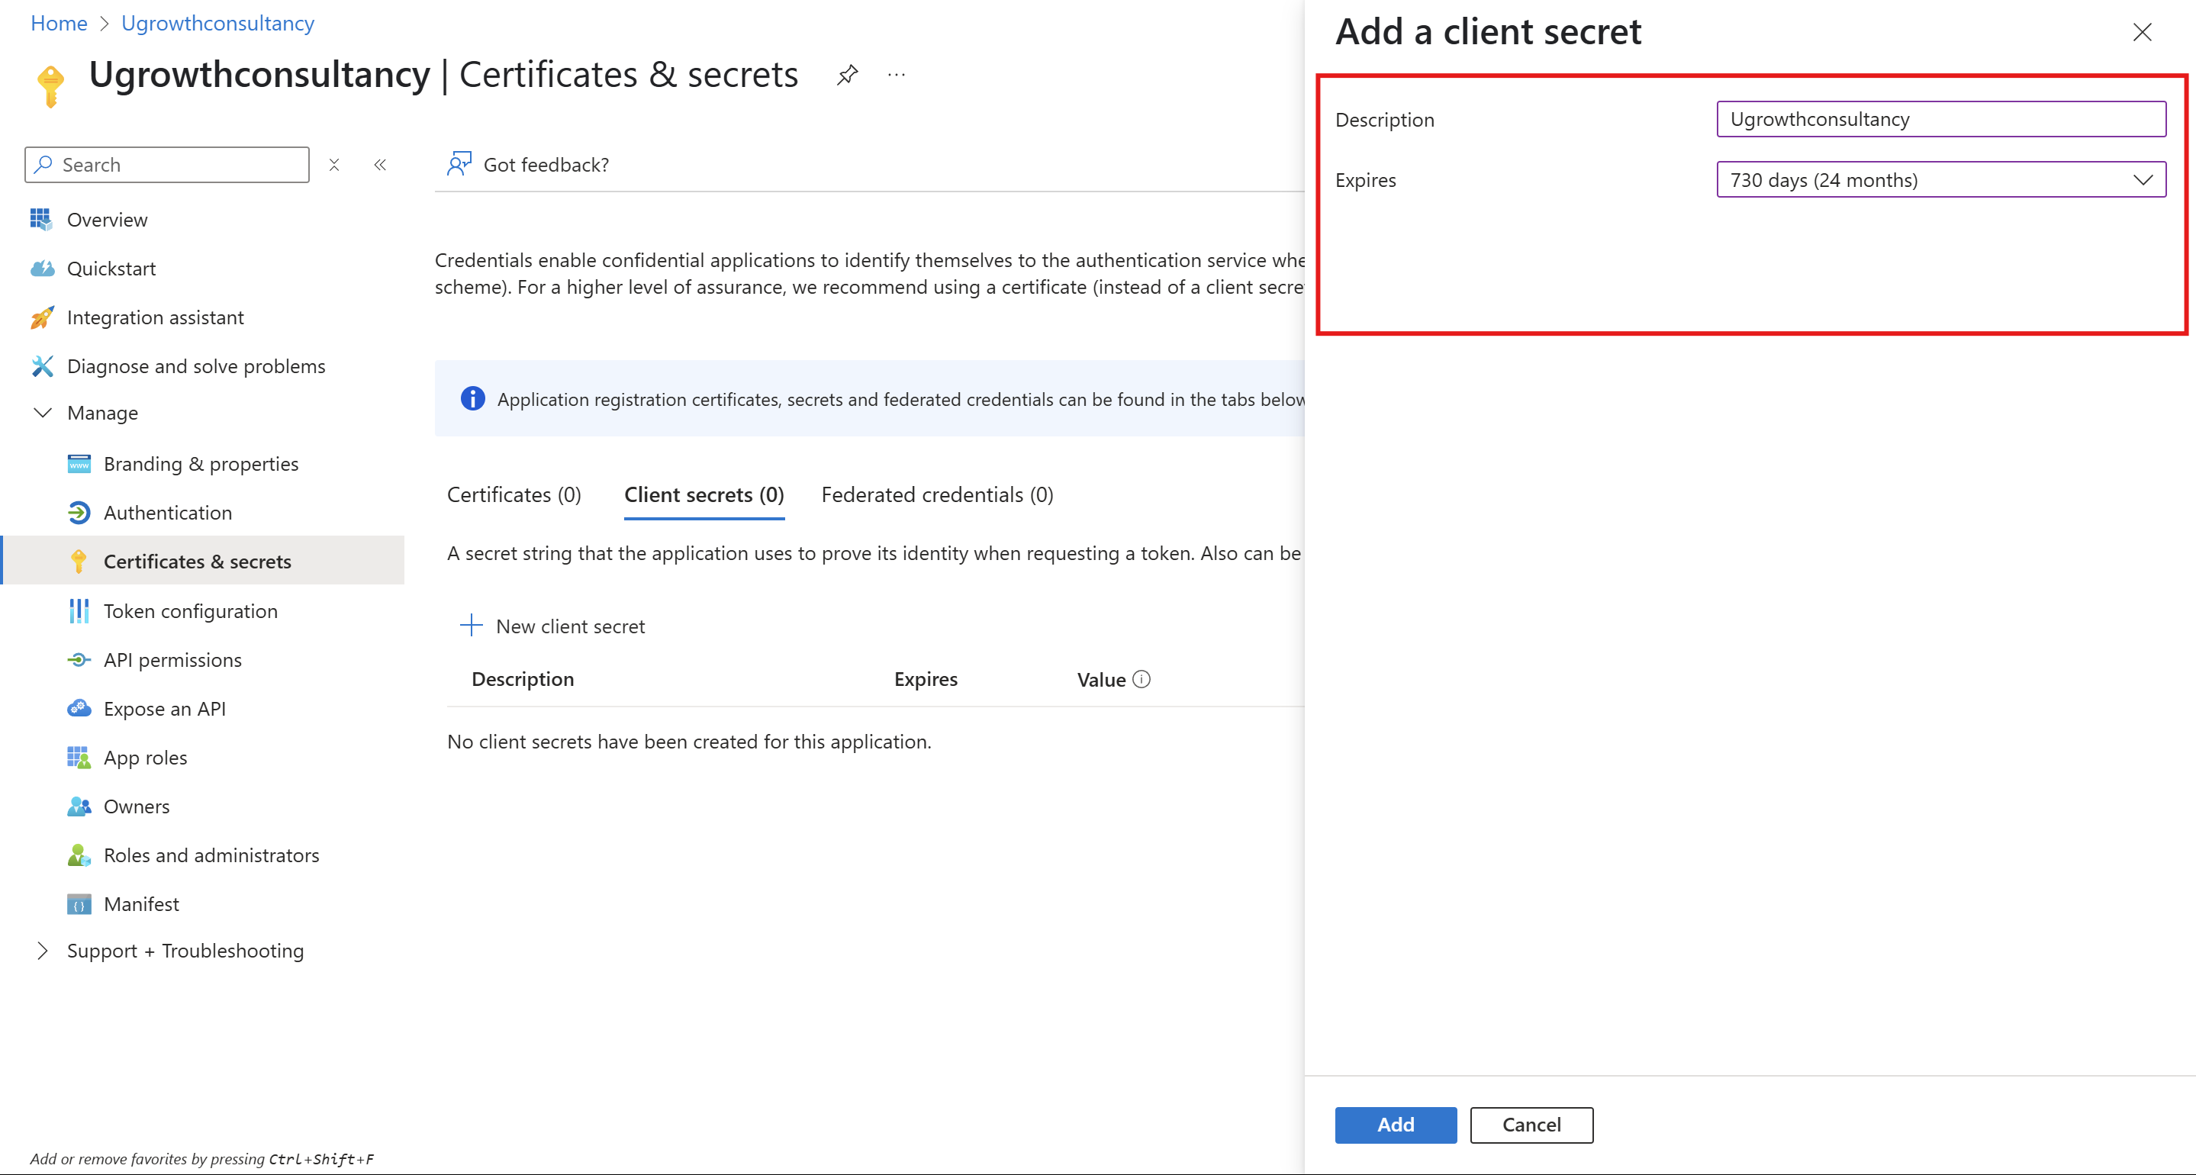Open Diagnose and solve problems
The width and height of the screenshot is (2196, 1175).
click(x=196, y=365)
